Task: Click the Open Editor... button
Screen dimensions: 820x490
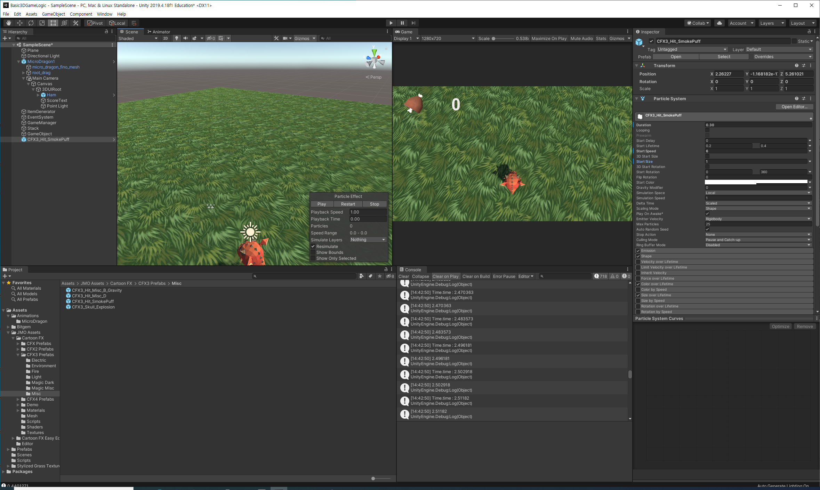Action: tap(794, 107)
